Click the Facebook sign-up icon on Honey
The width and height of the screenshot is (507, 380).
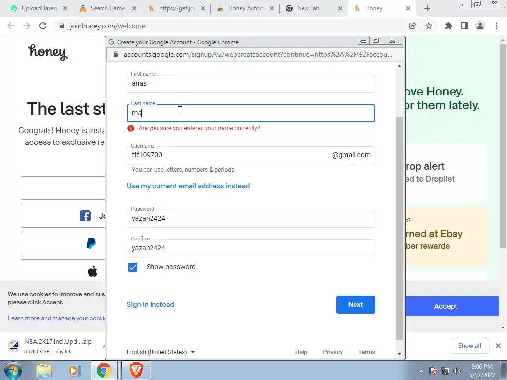pyautogui.click(x=85, y=216)
